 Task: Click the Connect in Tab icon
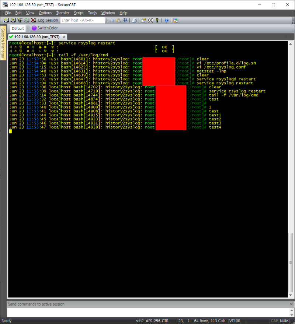point(20,20)
